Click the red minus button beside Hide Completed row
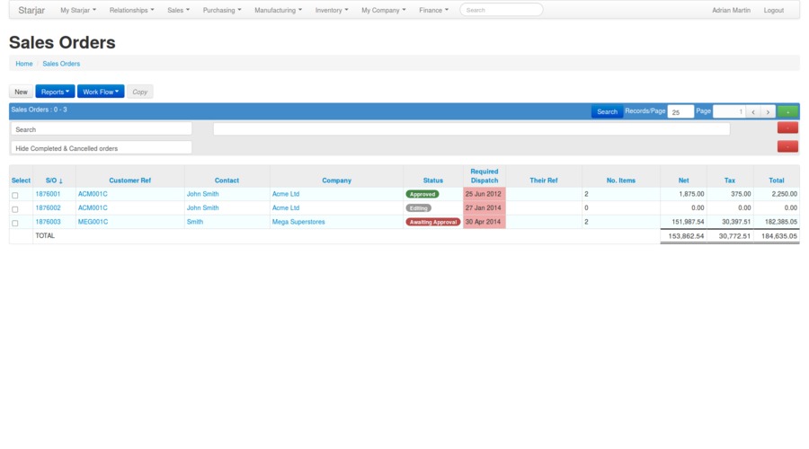Viewport: 809px width, 449px height. click(x=787, y=146)
